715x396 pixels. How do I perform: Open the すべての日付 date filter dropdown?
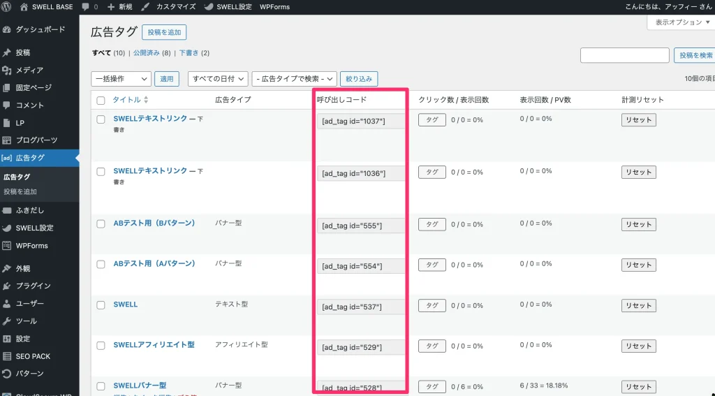218,79
